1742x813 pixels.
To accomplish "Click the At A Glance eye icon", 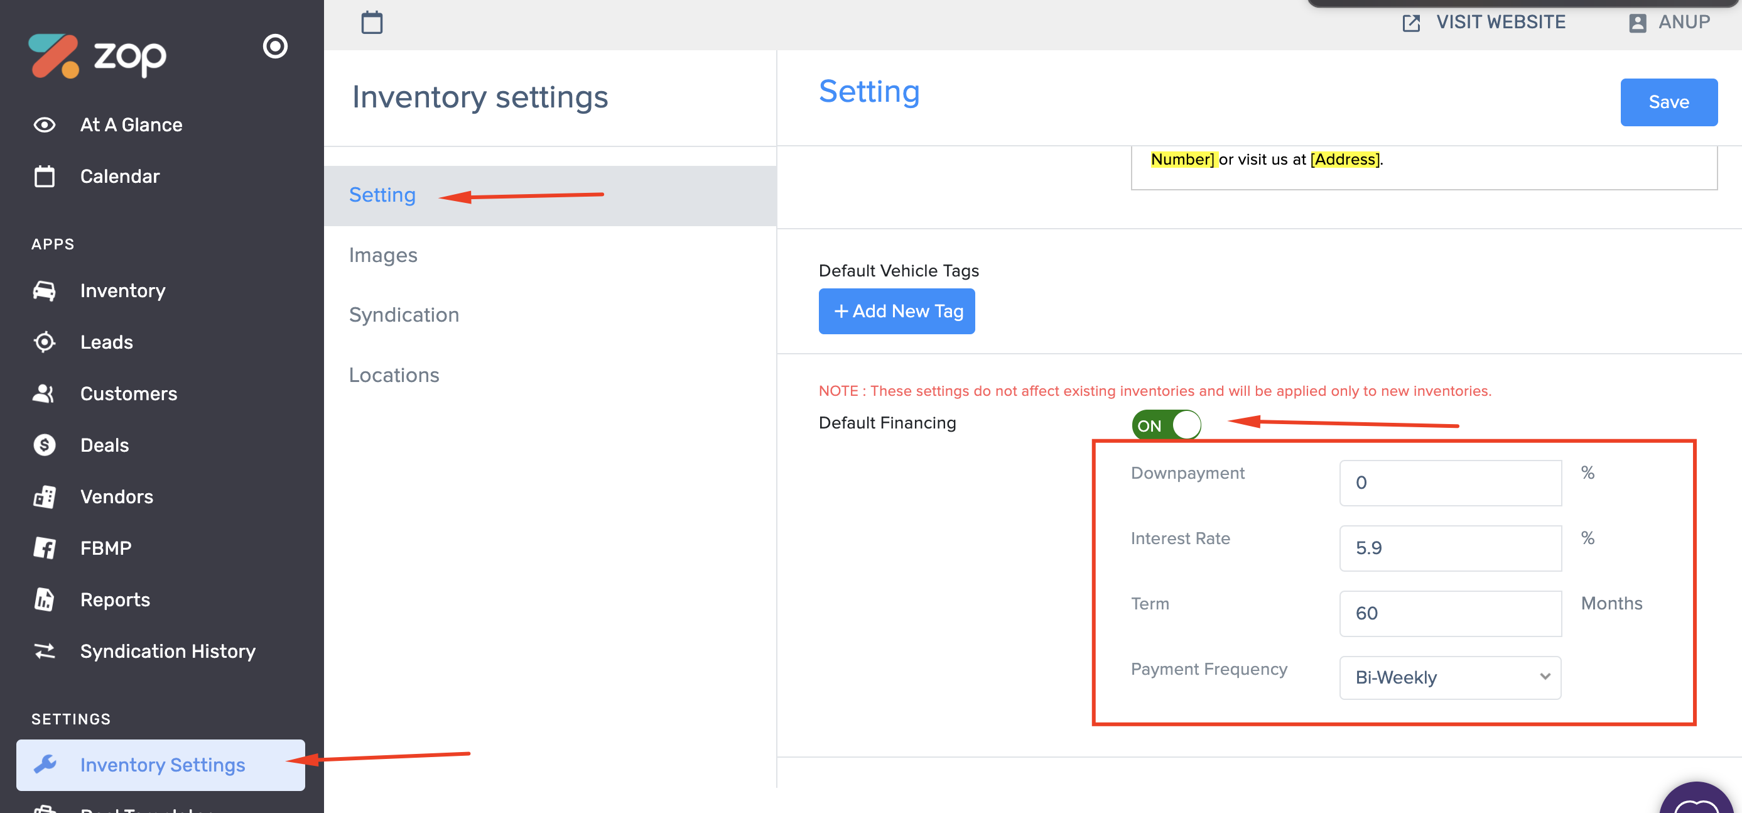I will pyautogui.click(x=45, y=125).
